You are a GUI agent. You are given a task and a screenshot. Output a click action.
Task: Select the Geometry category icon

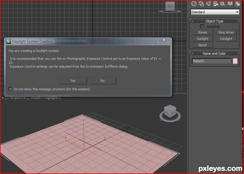click(x=194, y=4)
